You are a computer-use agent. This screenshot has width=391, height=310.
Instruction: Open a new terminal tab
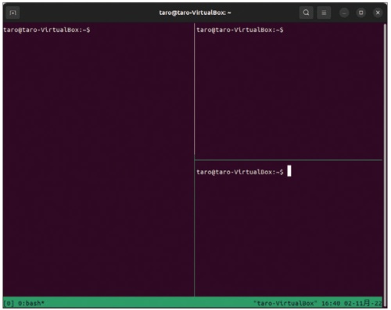13,12
